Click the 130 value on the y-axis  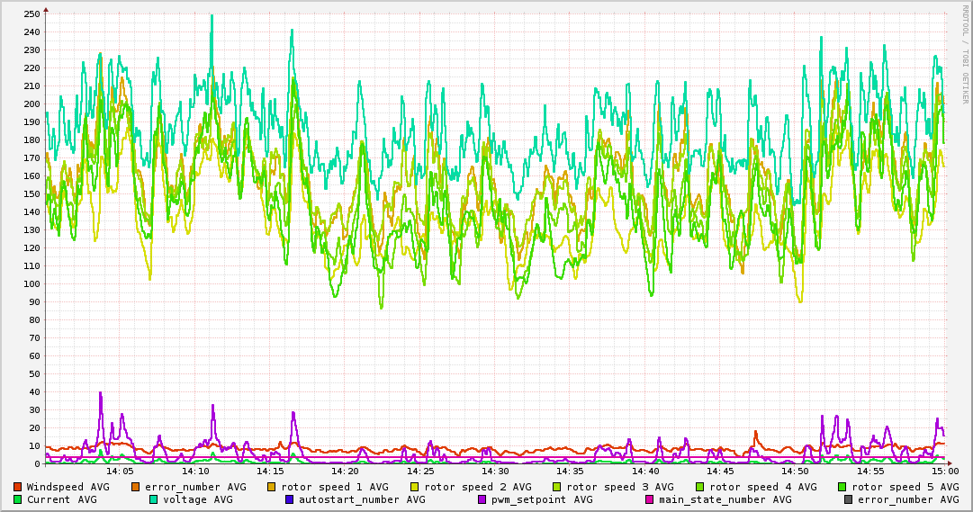pos(31,229)
